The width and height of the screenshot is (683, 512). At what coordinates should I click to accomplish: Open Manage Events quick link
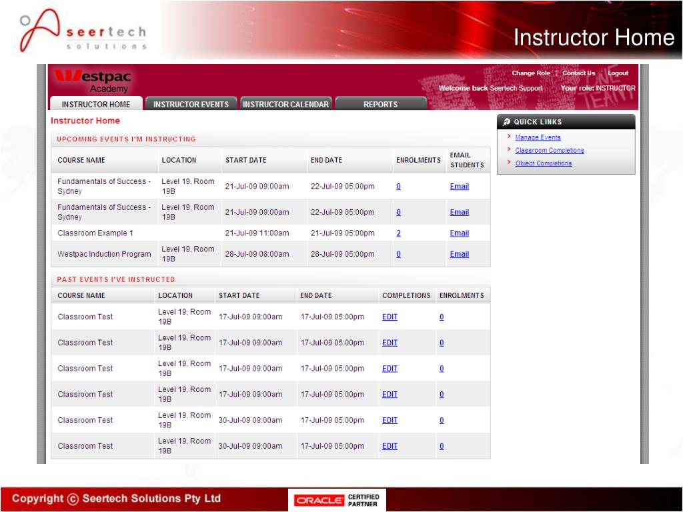(x=538, y=137)
